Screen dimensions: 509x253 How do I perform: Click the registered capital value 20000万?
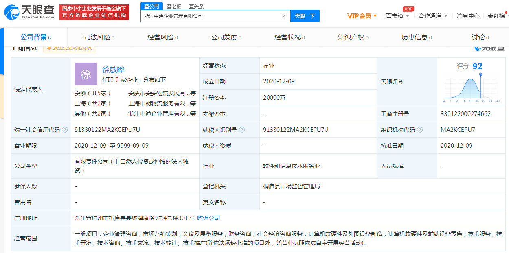coord(275,98)
